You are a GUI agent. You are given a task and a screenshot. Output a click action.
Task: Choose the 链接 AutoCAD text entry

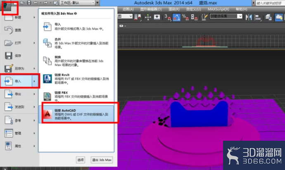pos(65,110)
